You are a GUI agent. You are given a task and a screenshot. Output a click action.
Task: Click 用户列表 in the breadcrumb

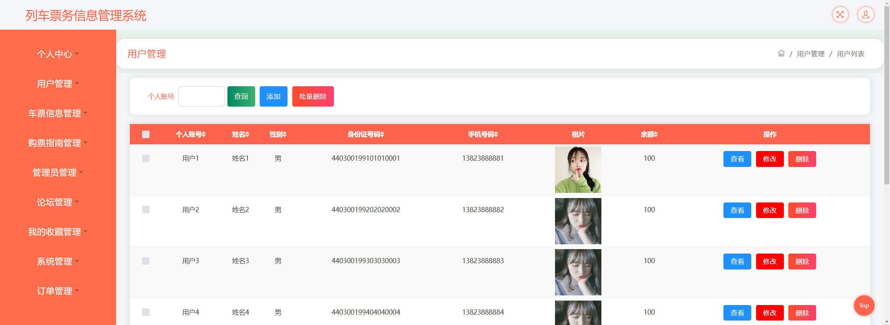851,54
